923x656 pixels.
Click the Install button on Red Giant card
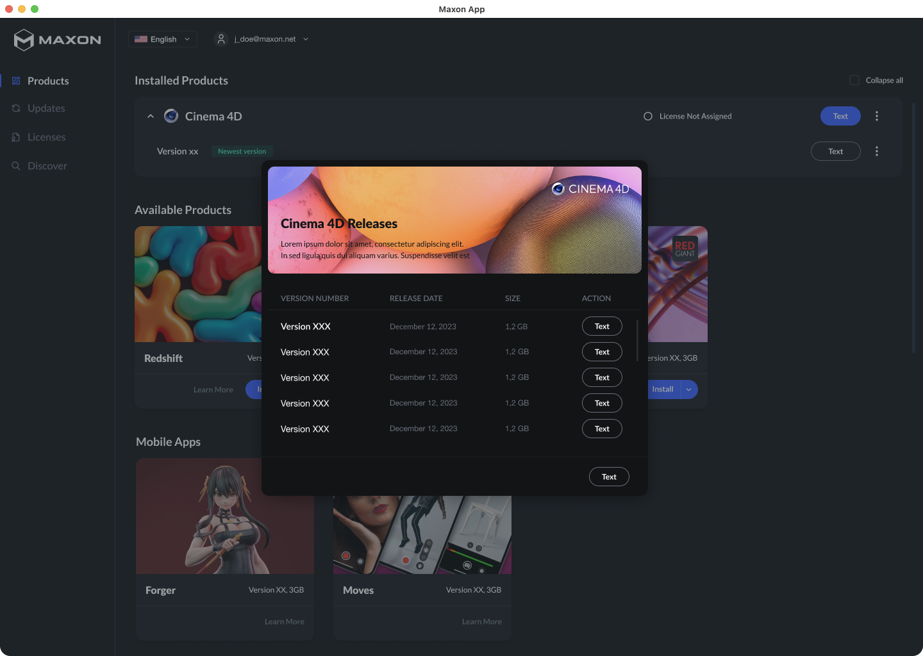663,389
